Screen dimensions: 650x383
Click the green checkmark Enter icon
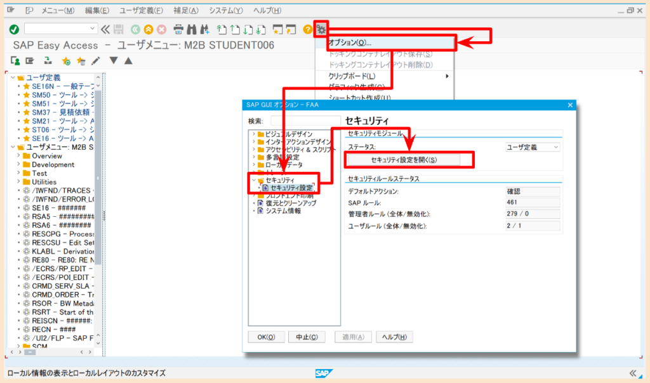(14, 29)
